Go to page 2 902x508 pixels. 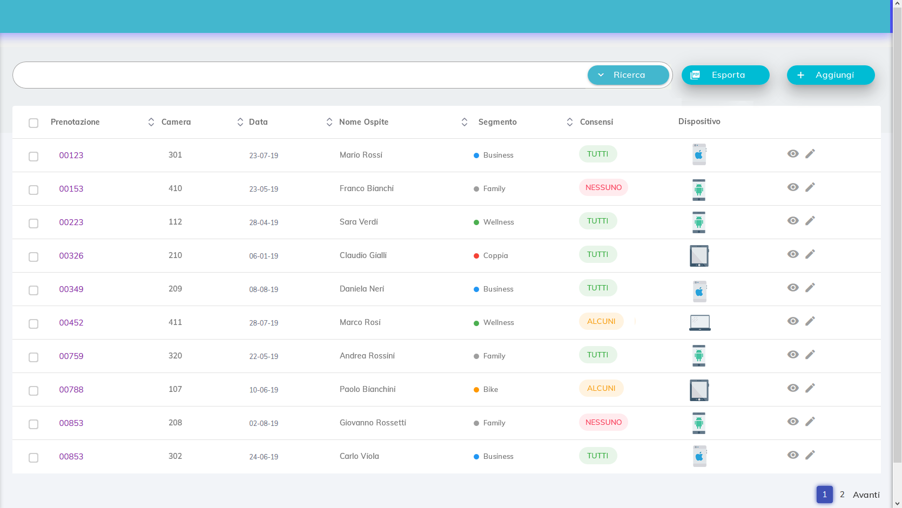point(842,495)
